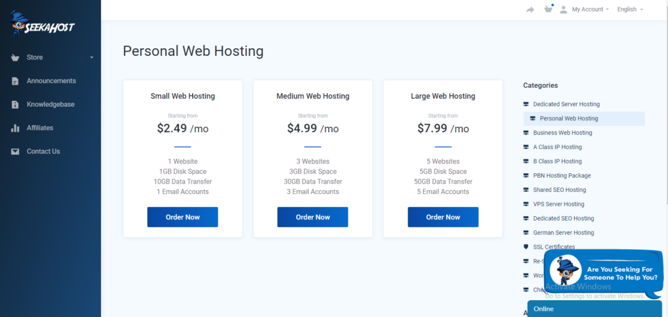Order Now for Small Web Hosting
668x317 pixels.
[x=183, y=217]
